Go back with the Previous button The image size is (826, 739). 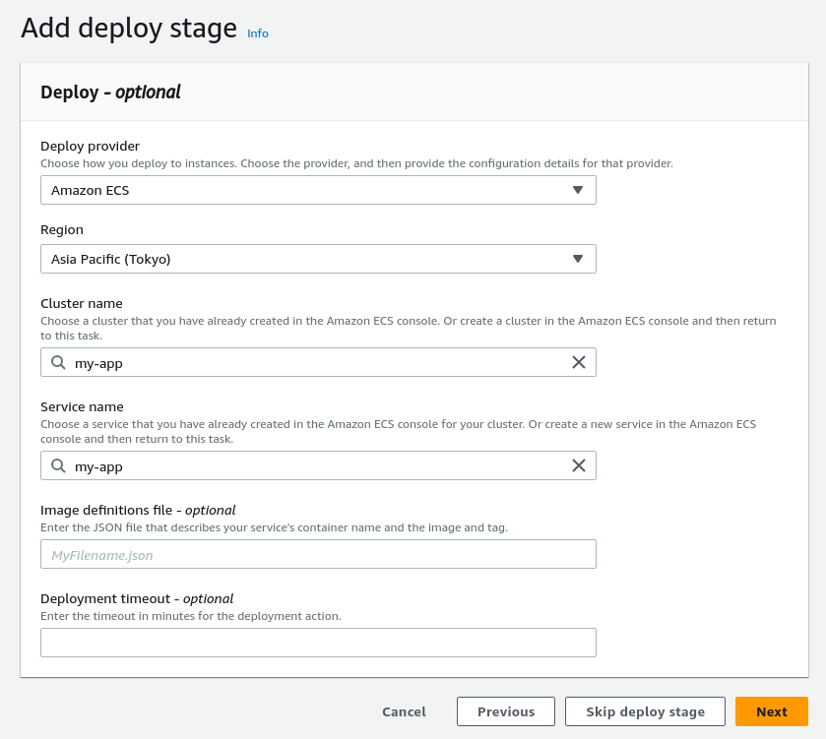(506, 711)
